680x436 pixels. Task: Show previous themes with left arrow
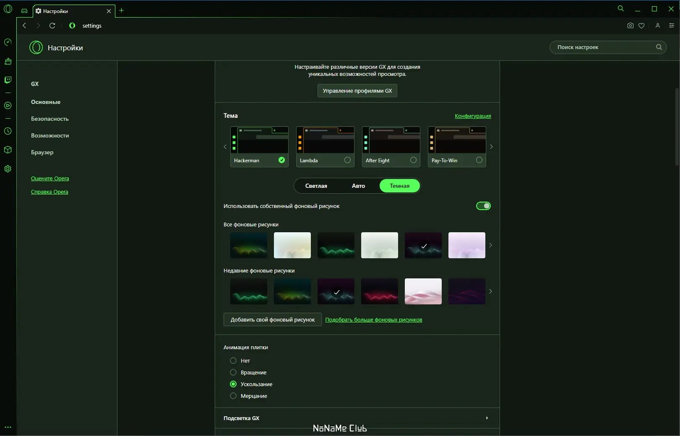(x=225, y=147)
